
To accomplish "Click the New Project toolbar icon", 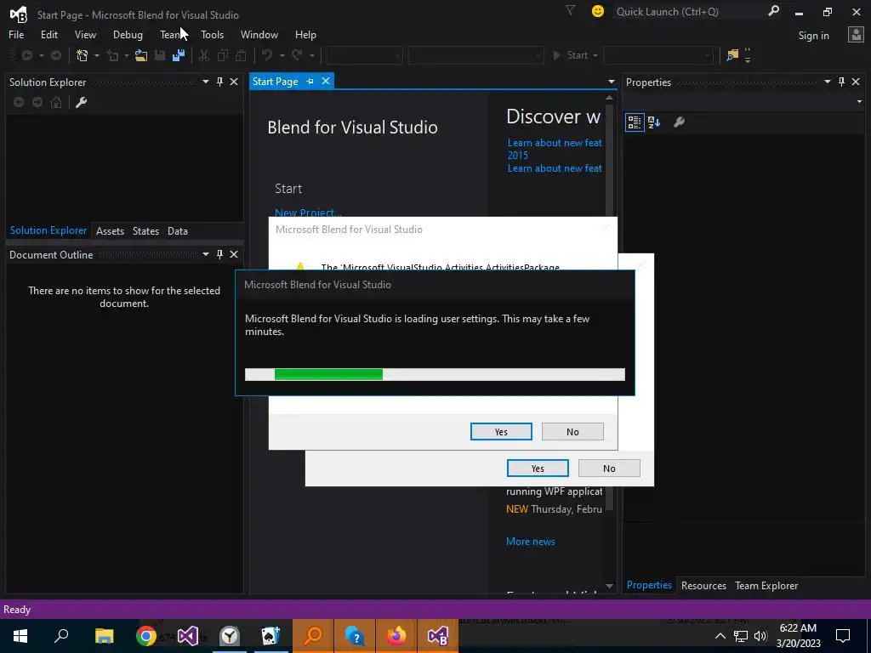I will pos(83,55).
